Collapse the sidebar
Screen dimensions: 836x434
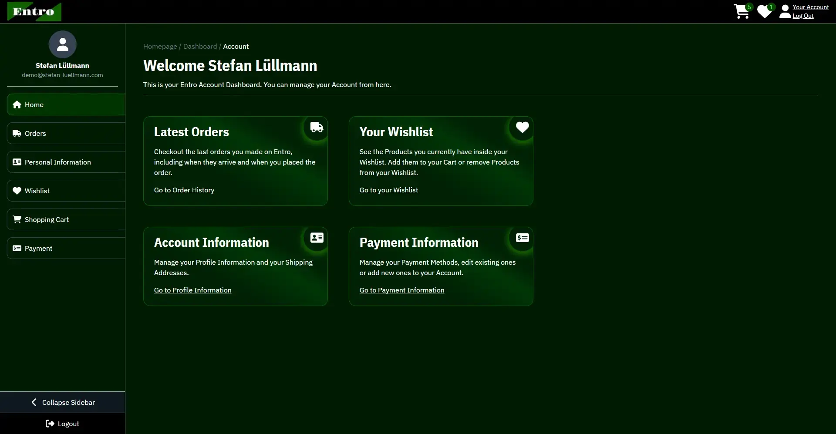[62, 402]
